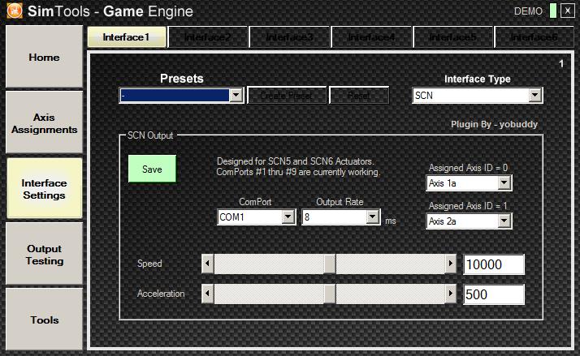Switch to the Interface1 tab
The image size is (580, 356).
pos(127,37)
